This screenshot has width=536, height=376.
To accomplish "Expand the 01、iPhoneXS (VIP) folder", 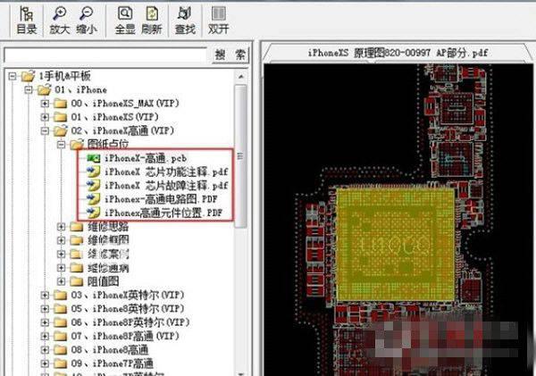I will (45, 117).
